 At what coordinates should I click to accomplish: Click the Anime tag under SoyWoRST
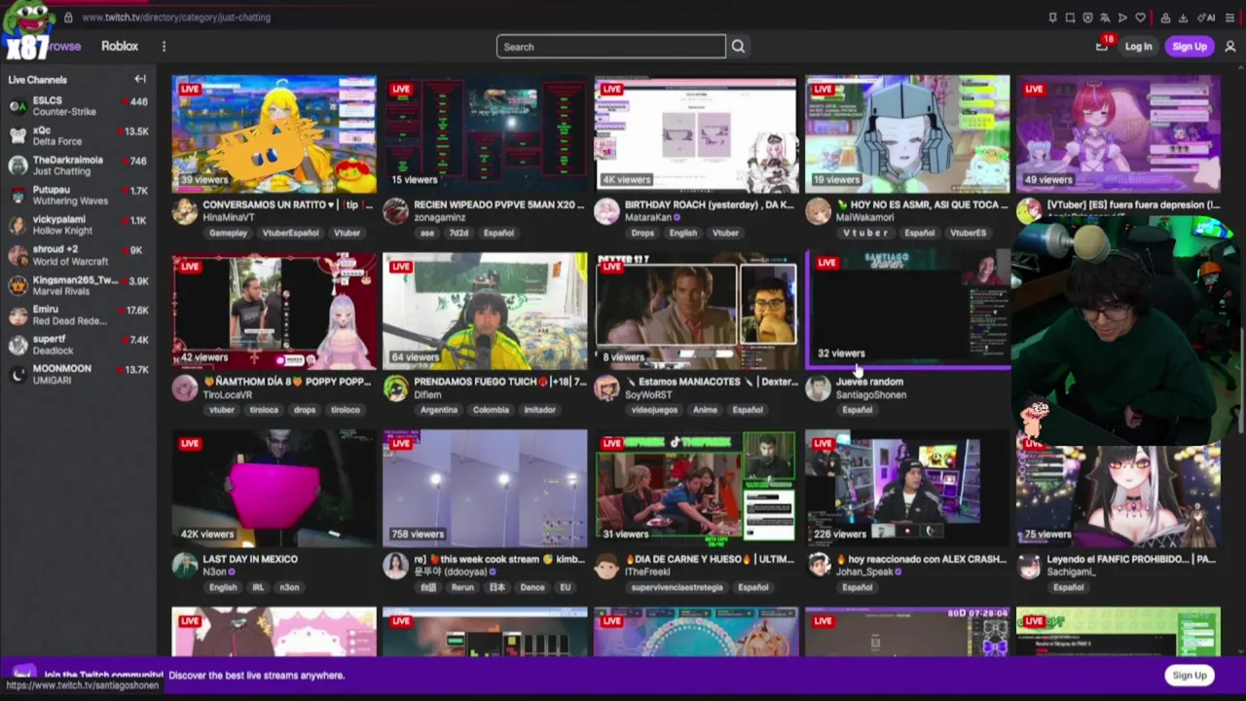pos(705,411)
